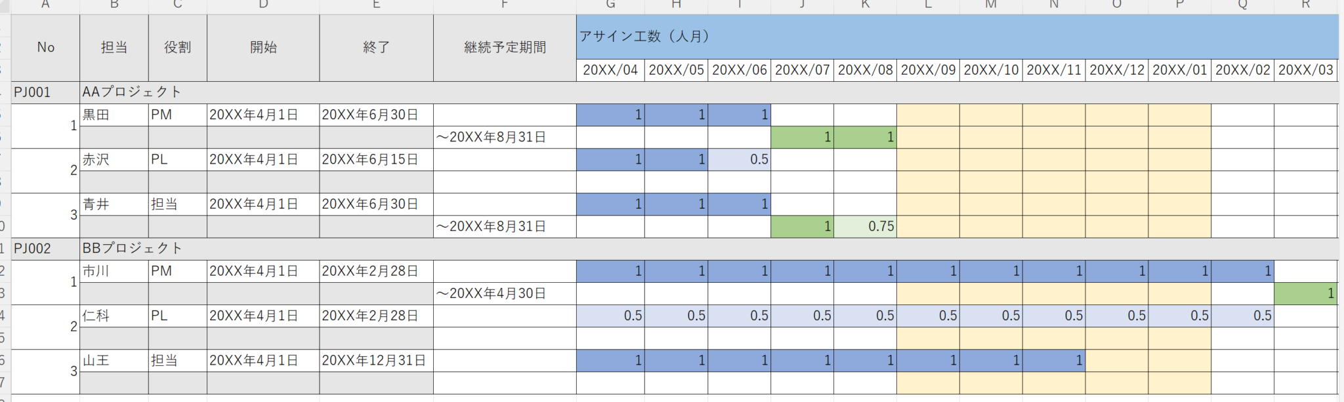Select the AAプロジェクト title cell

pyautogui.click(x=131, y=92)
